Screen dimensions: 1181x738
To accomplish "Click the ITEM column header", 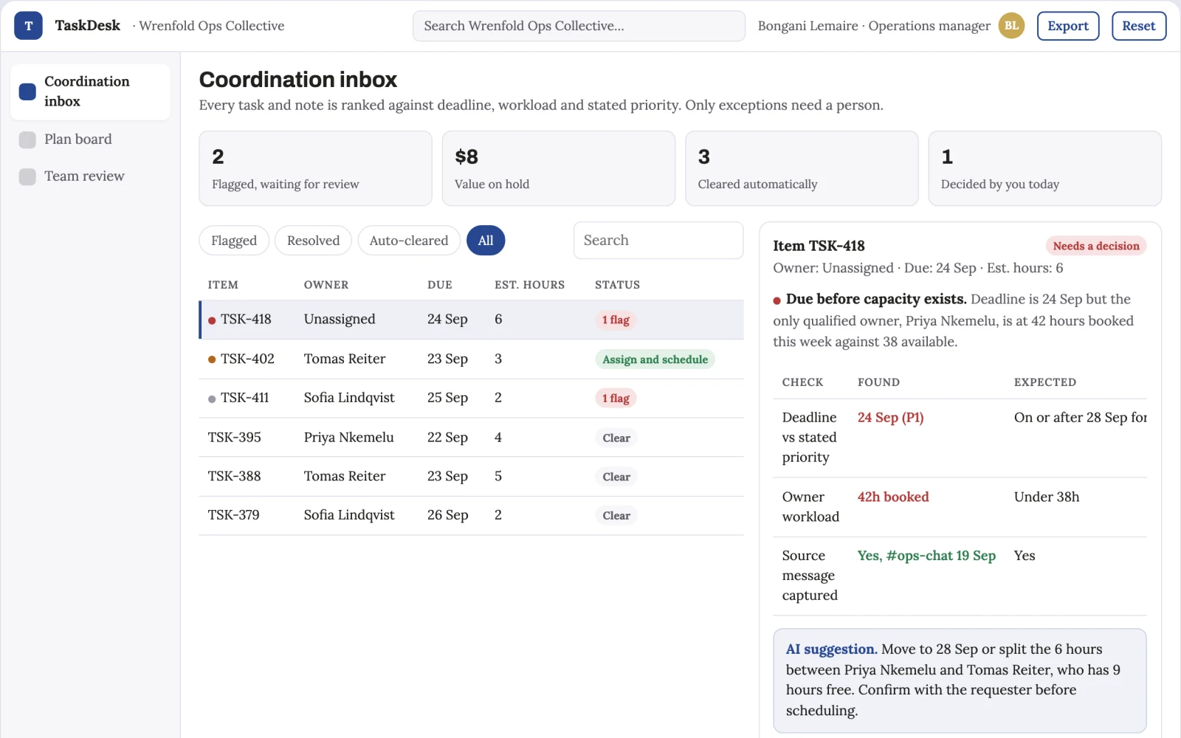I will coord(223,285).
